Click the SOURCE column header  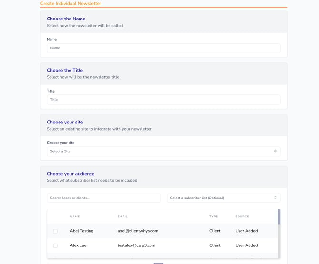[242, 217]
